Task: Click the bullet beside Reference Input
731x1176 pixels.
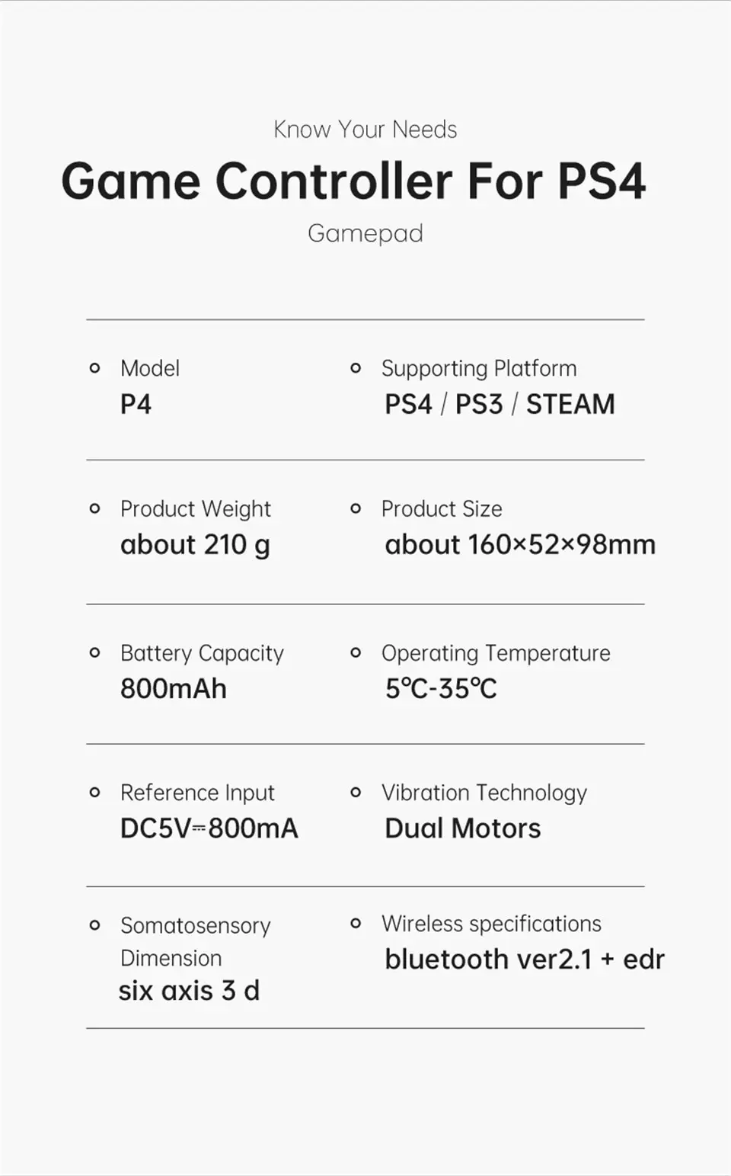Action: click(94, 793)
